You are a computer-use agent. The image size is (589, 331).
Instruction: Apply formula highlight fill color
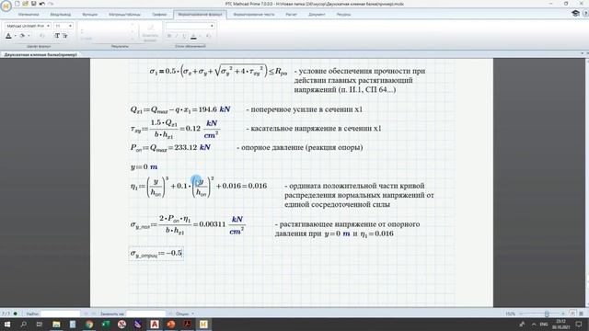point(22,36)
